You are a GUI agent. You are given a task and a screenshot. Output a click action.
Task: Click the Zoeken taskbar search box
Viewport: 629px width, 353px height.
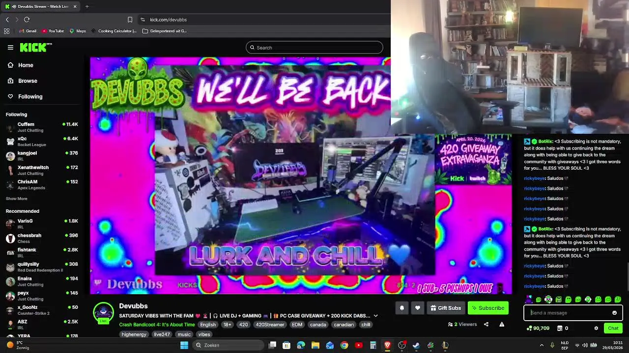229,345
